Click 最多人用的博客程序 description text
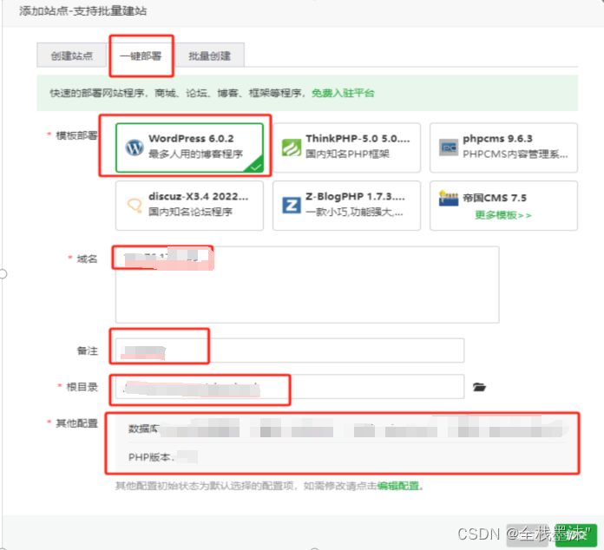The image size is (604, 550). pos(195,154)
